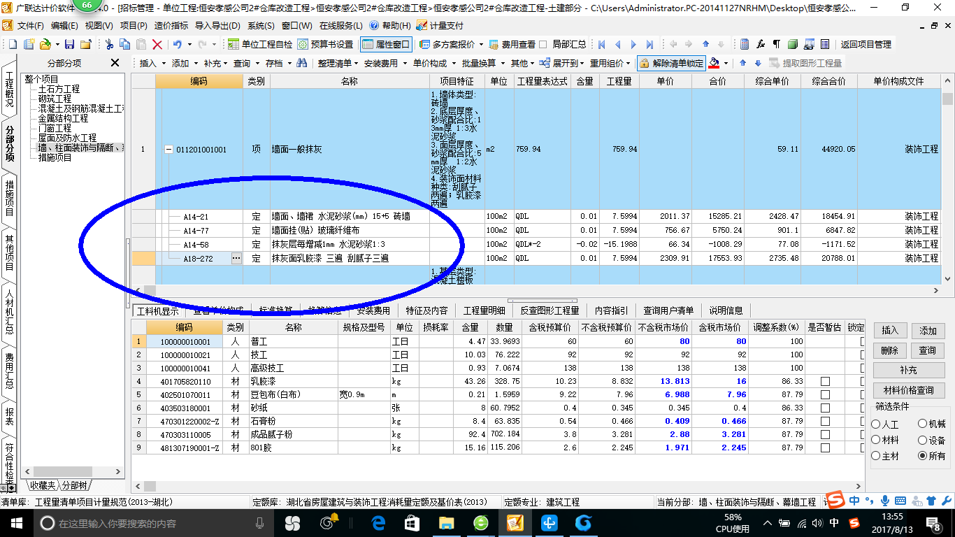
Task: Check the 局部汇总 checkbox
Action: click(x=543, y=44)
